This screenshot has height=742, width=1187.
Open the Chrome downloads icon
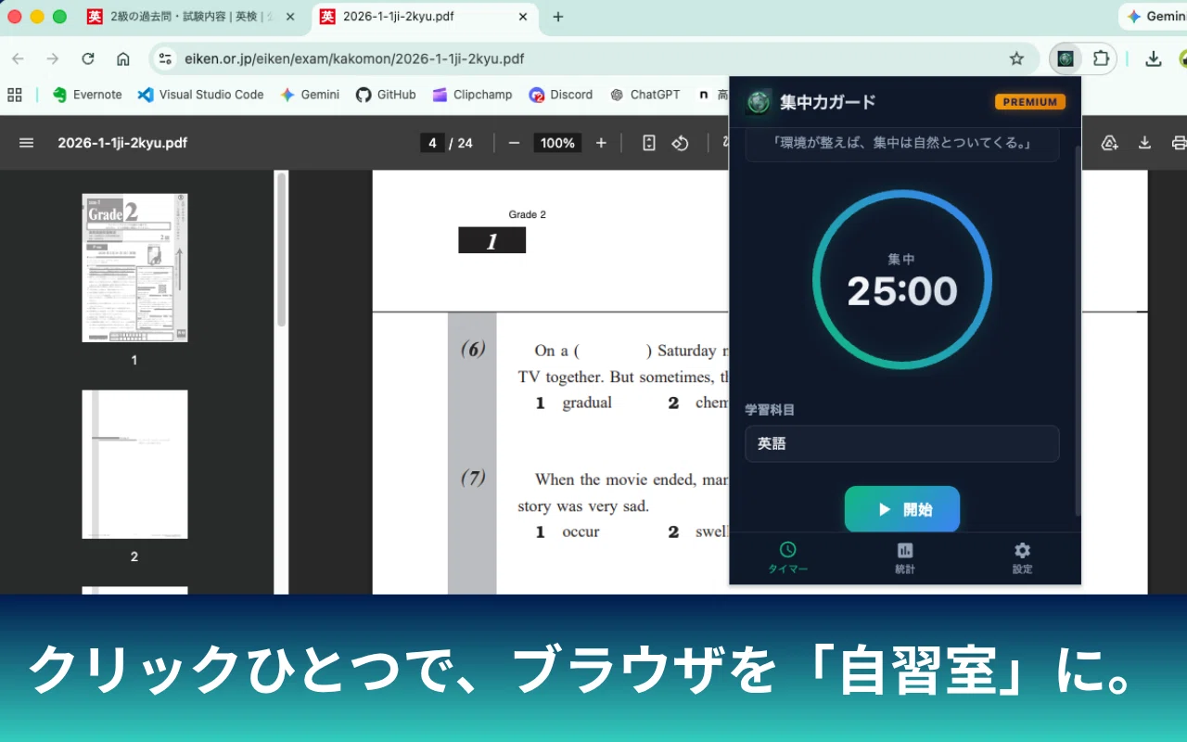click(1153, 58)
